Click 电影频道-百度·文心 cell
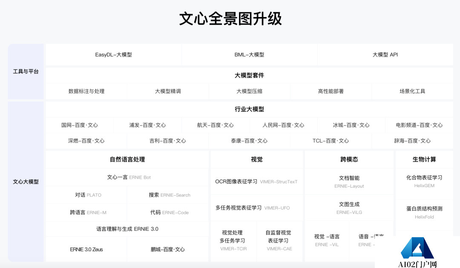This screenshot has width=460, height=268. click(x=419, y=125)
